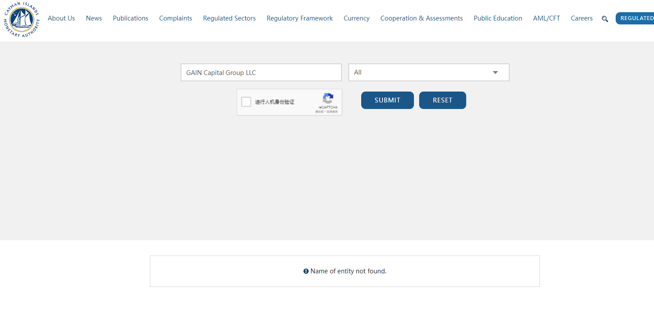Click the entity name input field
Screen dimensions: 654x320
[261, 72]
